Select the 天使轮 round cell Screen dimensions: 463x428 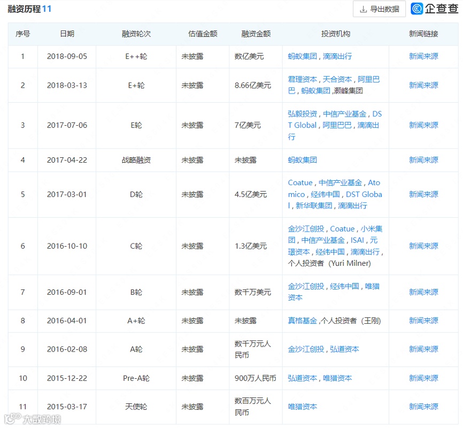(x=136, y=407)
